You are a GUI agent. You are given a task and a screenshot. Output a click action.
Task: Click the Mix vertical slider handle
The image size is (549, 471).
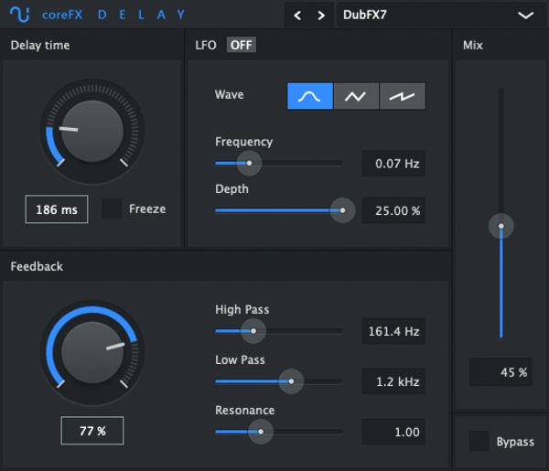click(x=501, y=225)
